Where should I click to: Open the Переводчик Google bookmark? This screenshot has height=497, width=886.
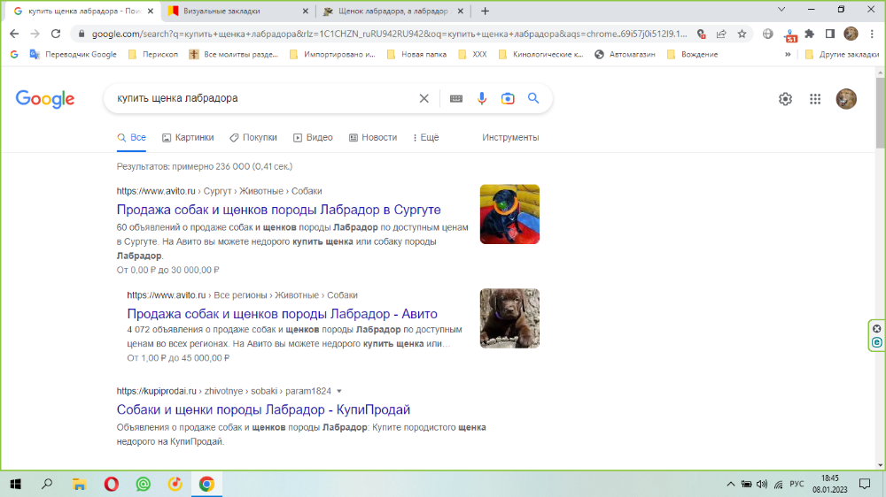click(74, 54)
